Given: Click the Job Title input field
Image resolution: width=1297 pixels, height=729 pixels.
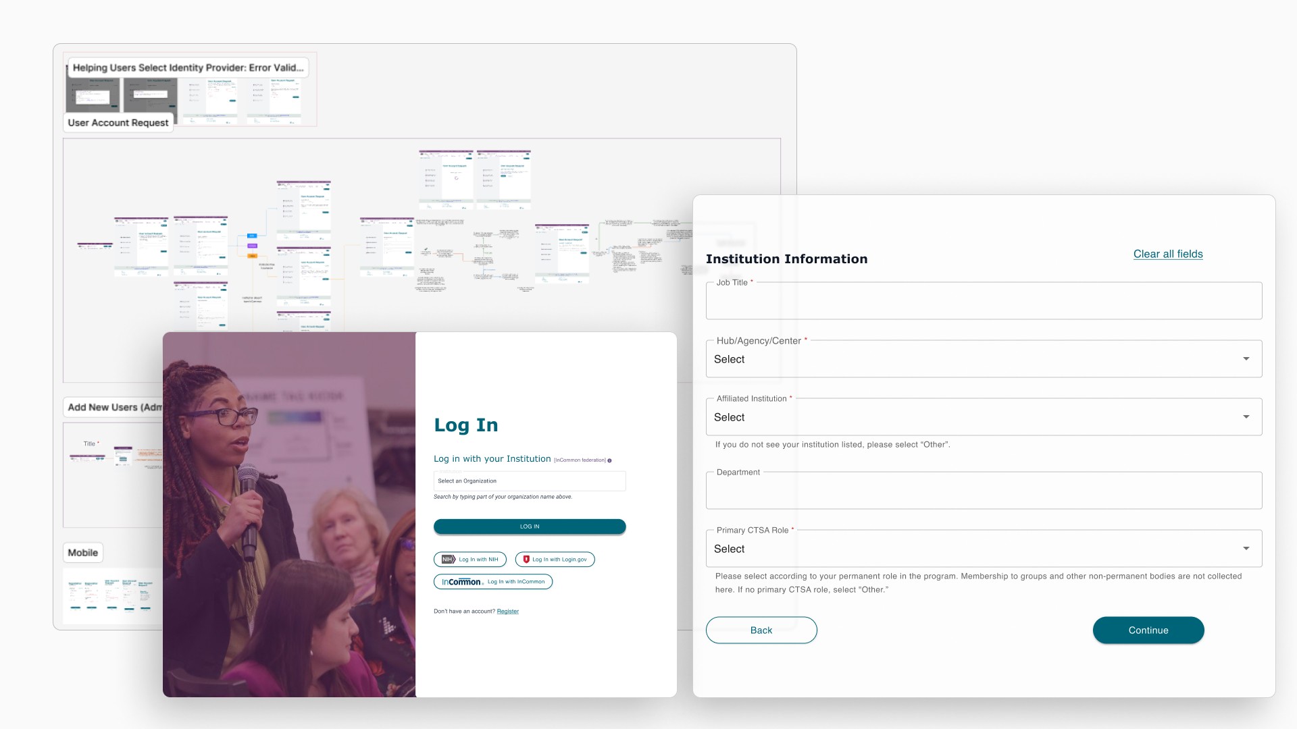Looking at the screenshot, I should click(984, 302).
